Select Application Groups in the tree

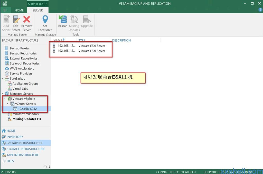pyautogui.click(x=25, y=84)
